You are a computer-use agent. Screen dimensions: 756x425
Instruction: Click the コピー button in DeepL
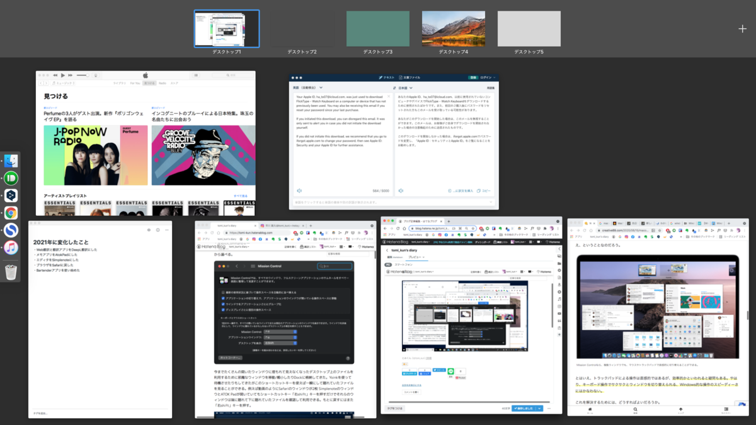pyautogui.click(x=484, y=191)
